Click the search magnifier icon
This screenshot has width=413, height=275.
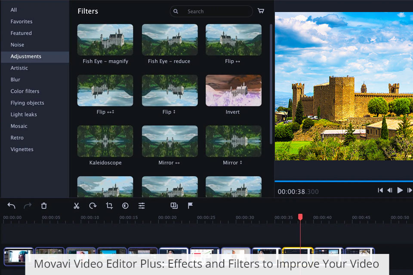point(176,11)
